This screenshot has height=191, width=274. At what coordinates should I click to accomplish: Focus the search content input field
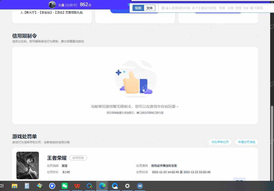(214, 8)
